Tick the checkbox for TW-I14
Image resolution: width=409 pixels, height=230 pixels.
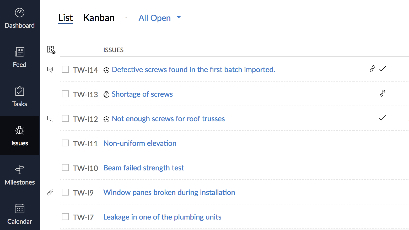click(x=65, y=69)
